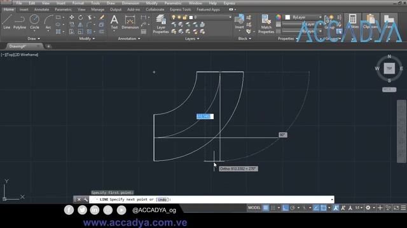This screenshot has height=228, width=407.
Task: Select the Dimension annotation tool
Action: 130,22
